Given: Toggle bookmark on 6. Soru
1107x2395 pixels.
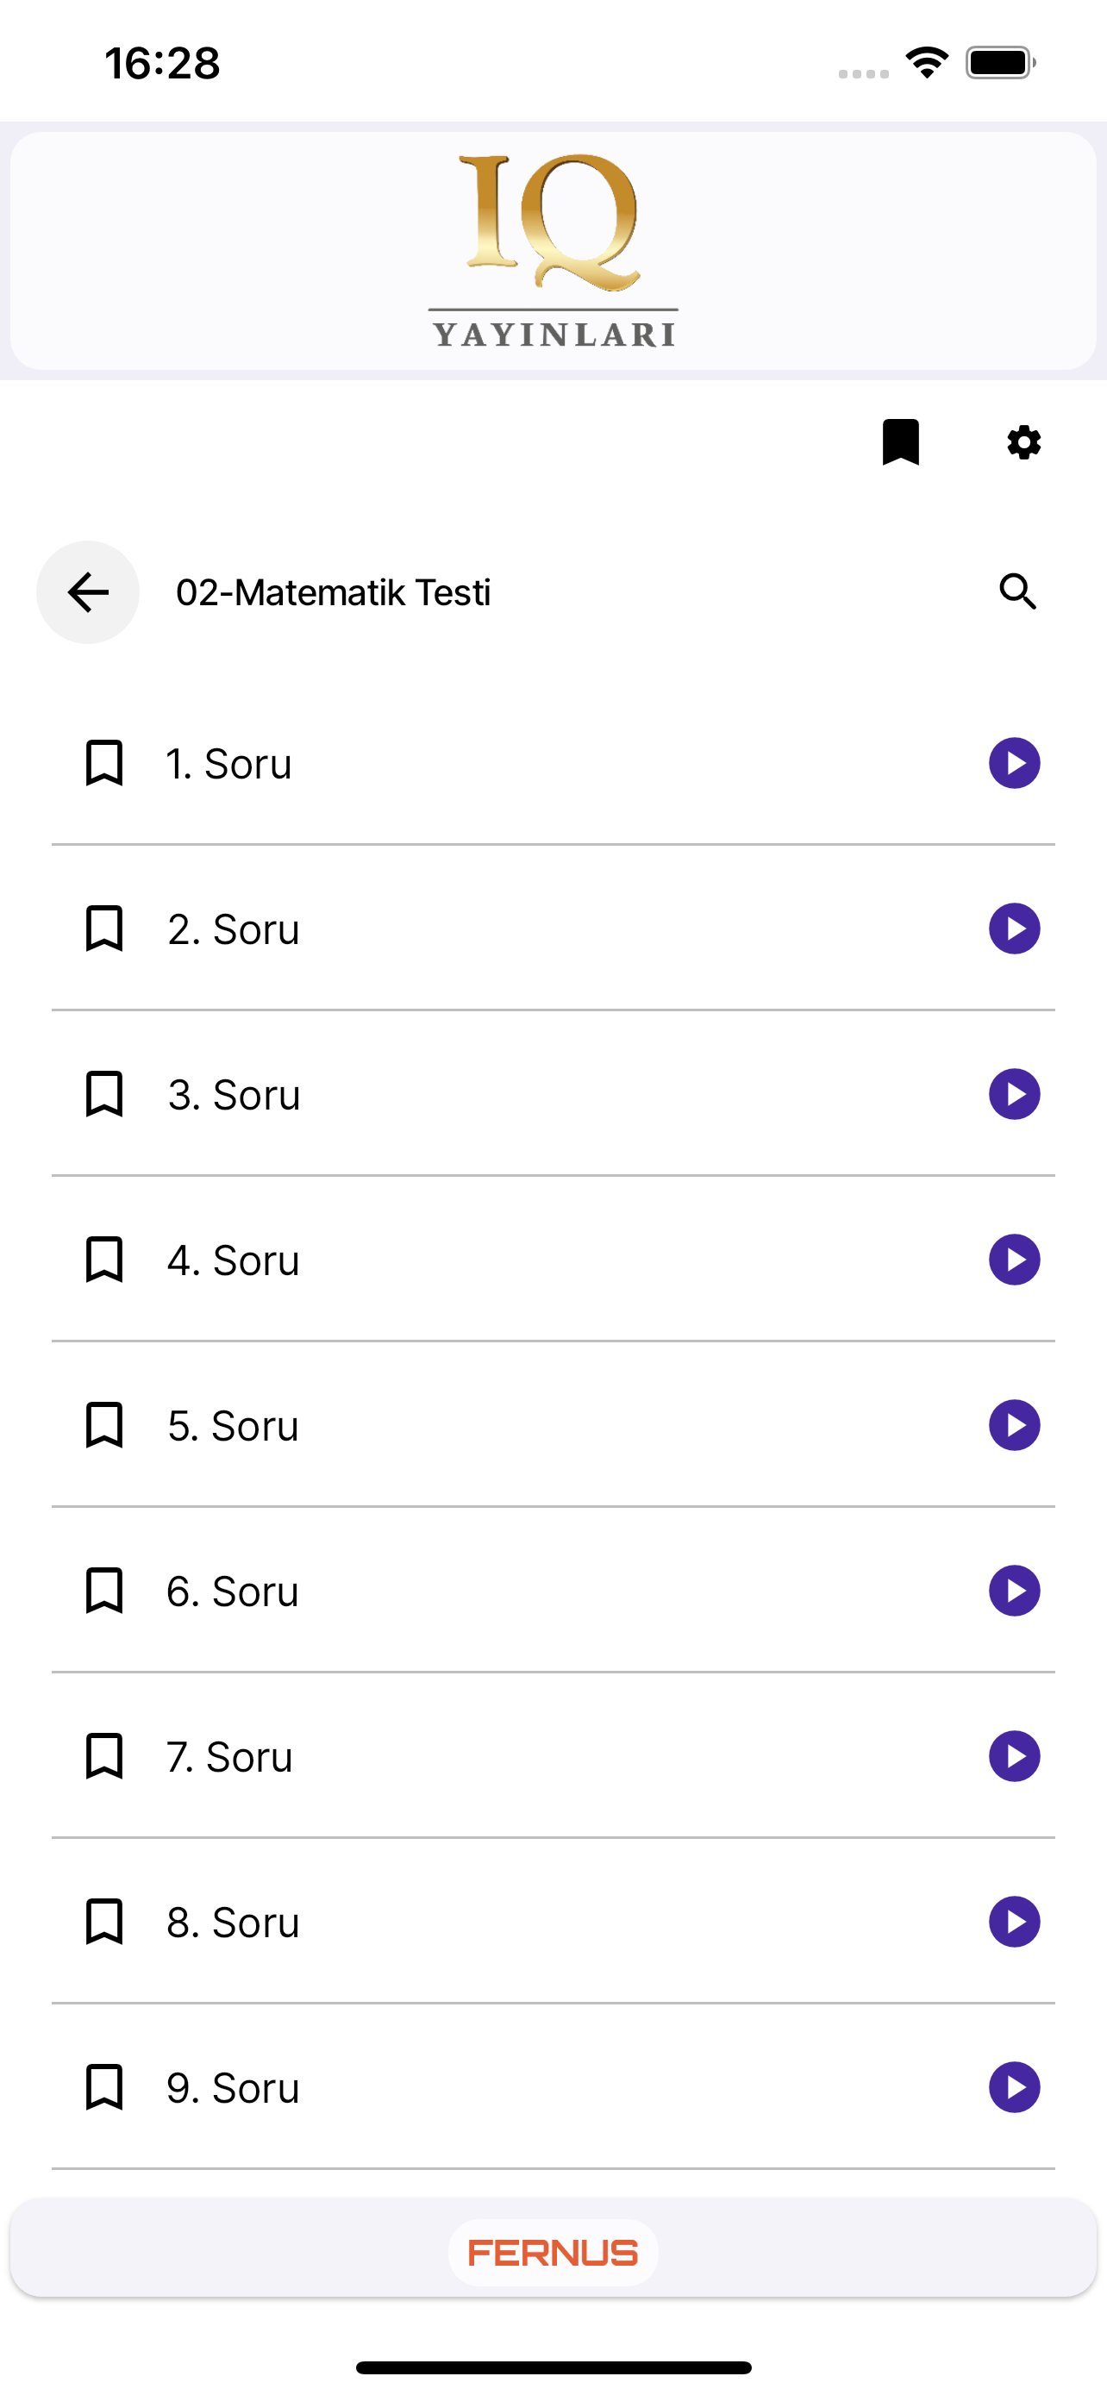Looking at the screenshot, I should 104,1591.
